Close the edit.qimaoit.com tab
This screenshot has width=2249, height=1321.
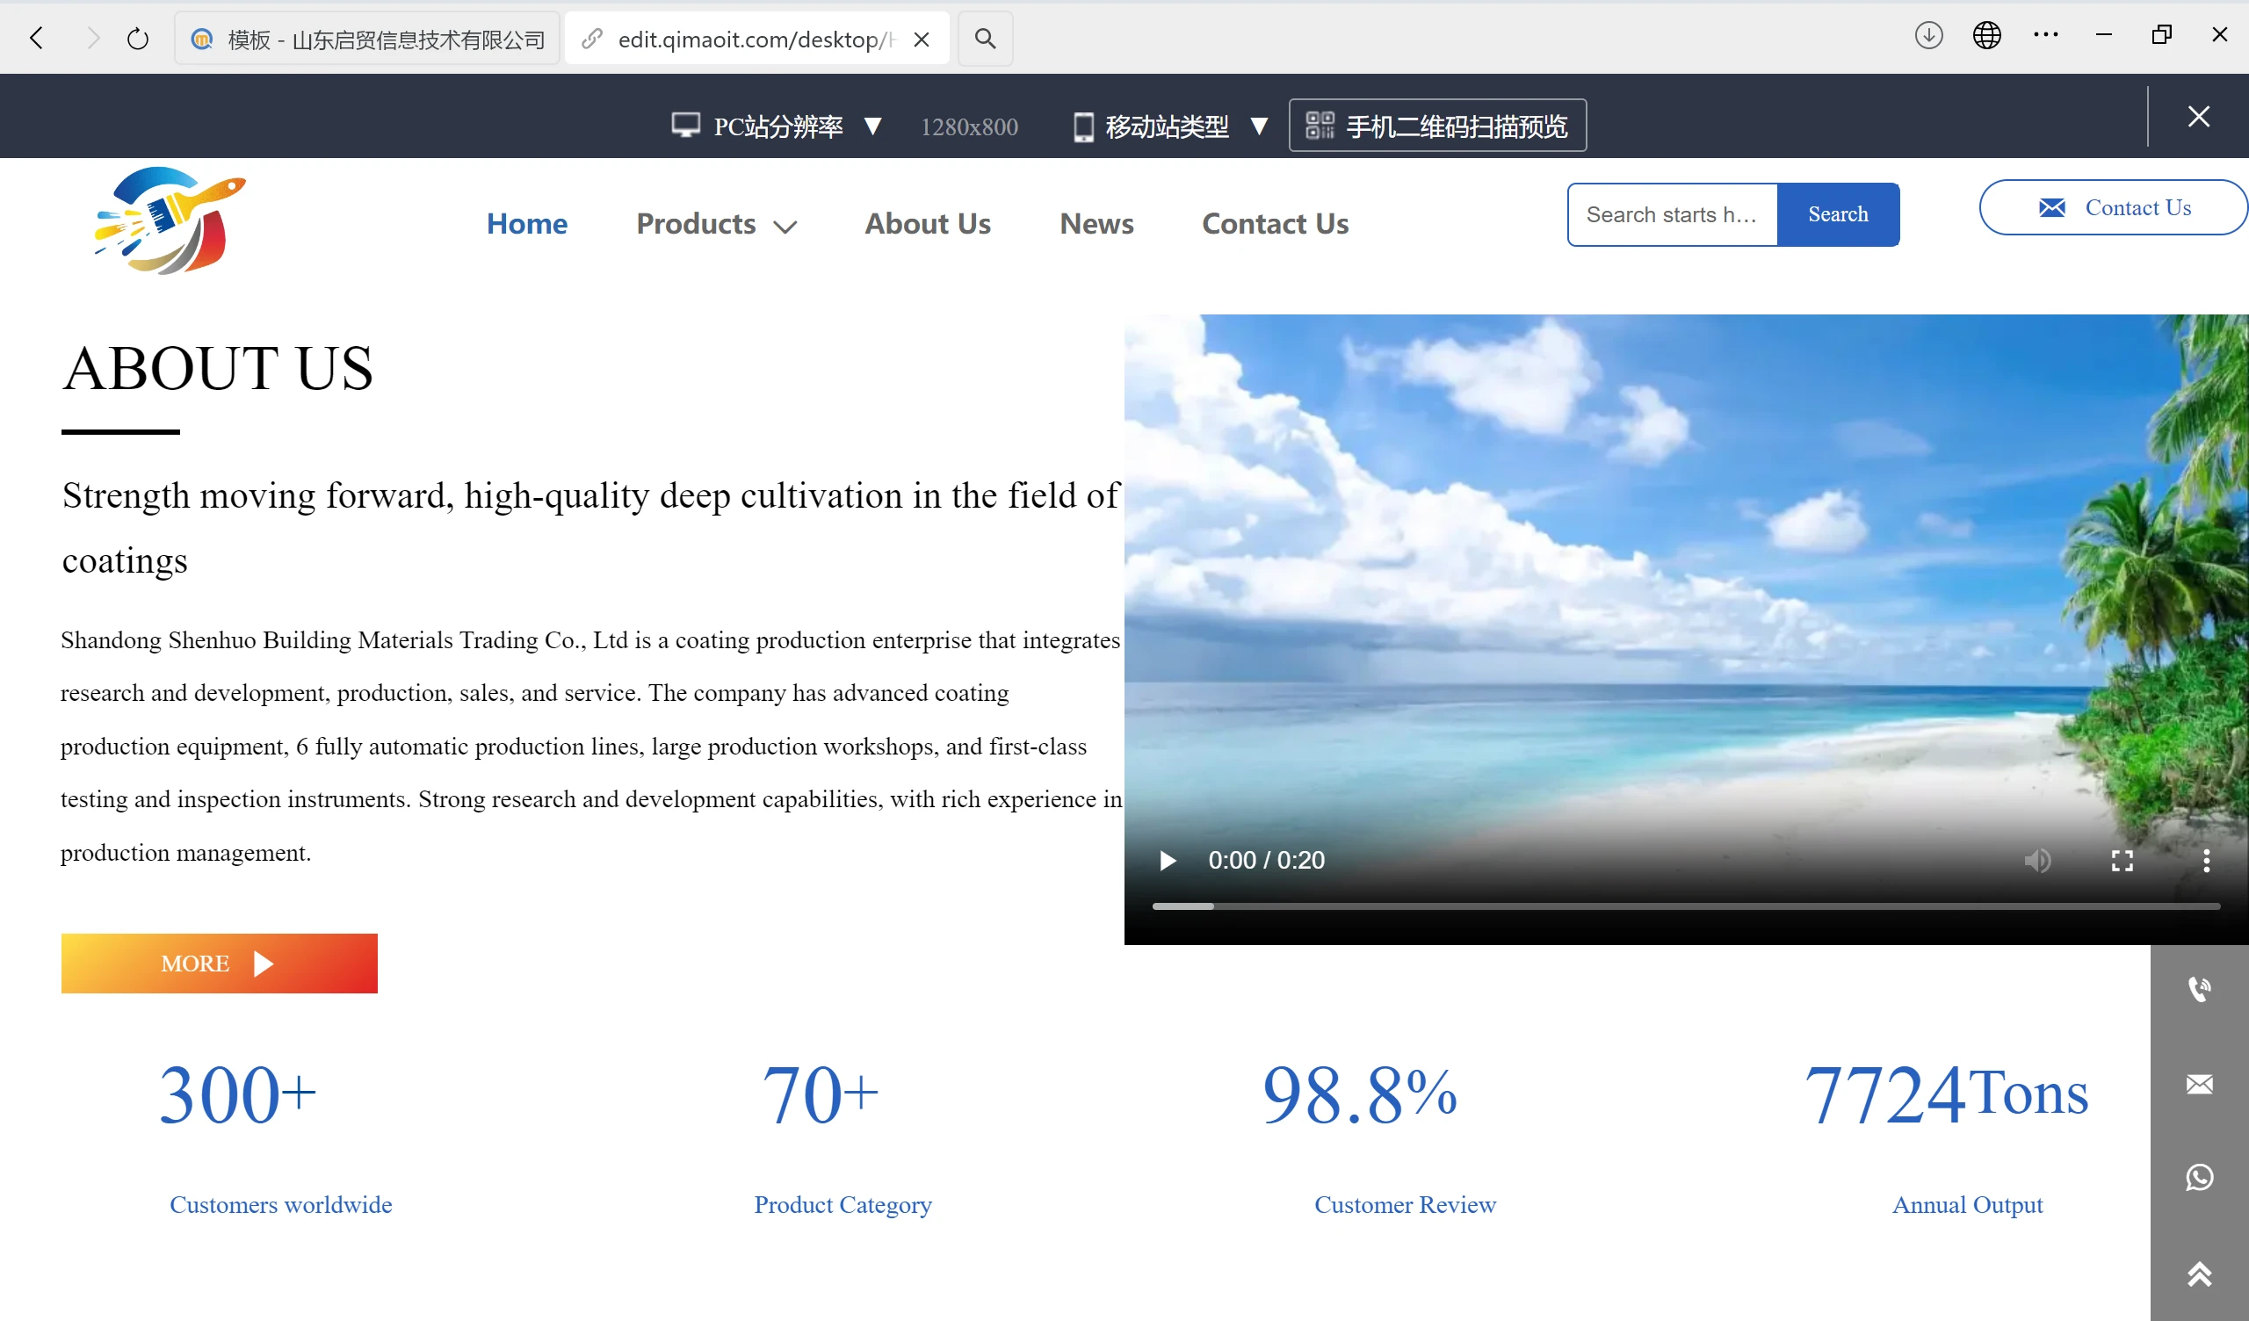pos(922,40)
